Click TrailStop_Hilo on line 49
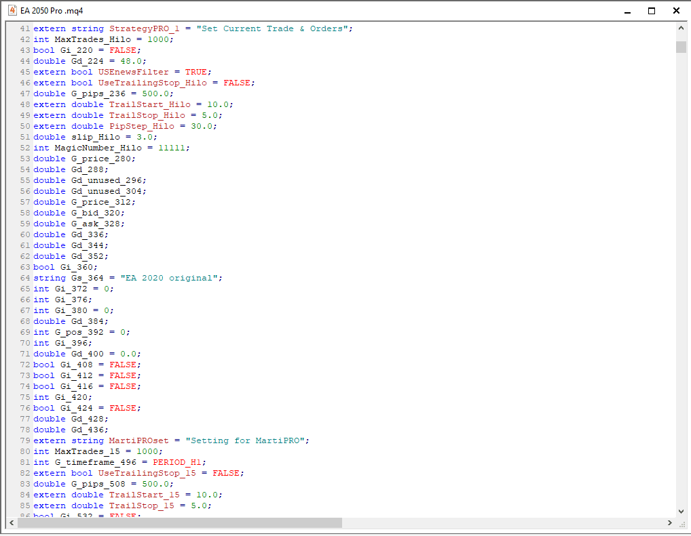The height and width of the screenshot is (536, 691). tap(147, 115)
